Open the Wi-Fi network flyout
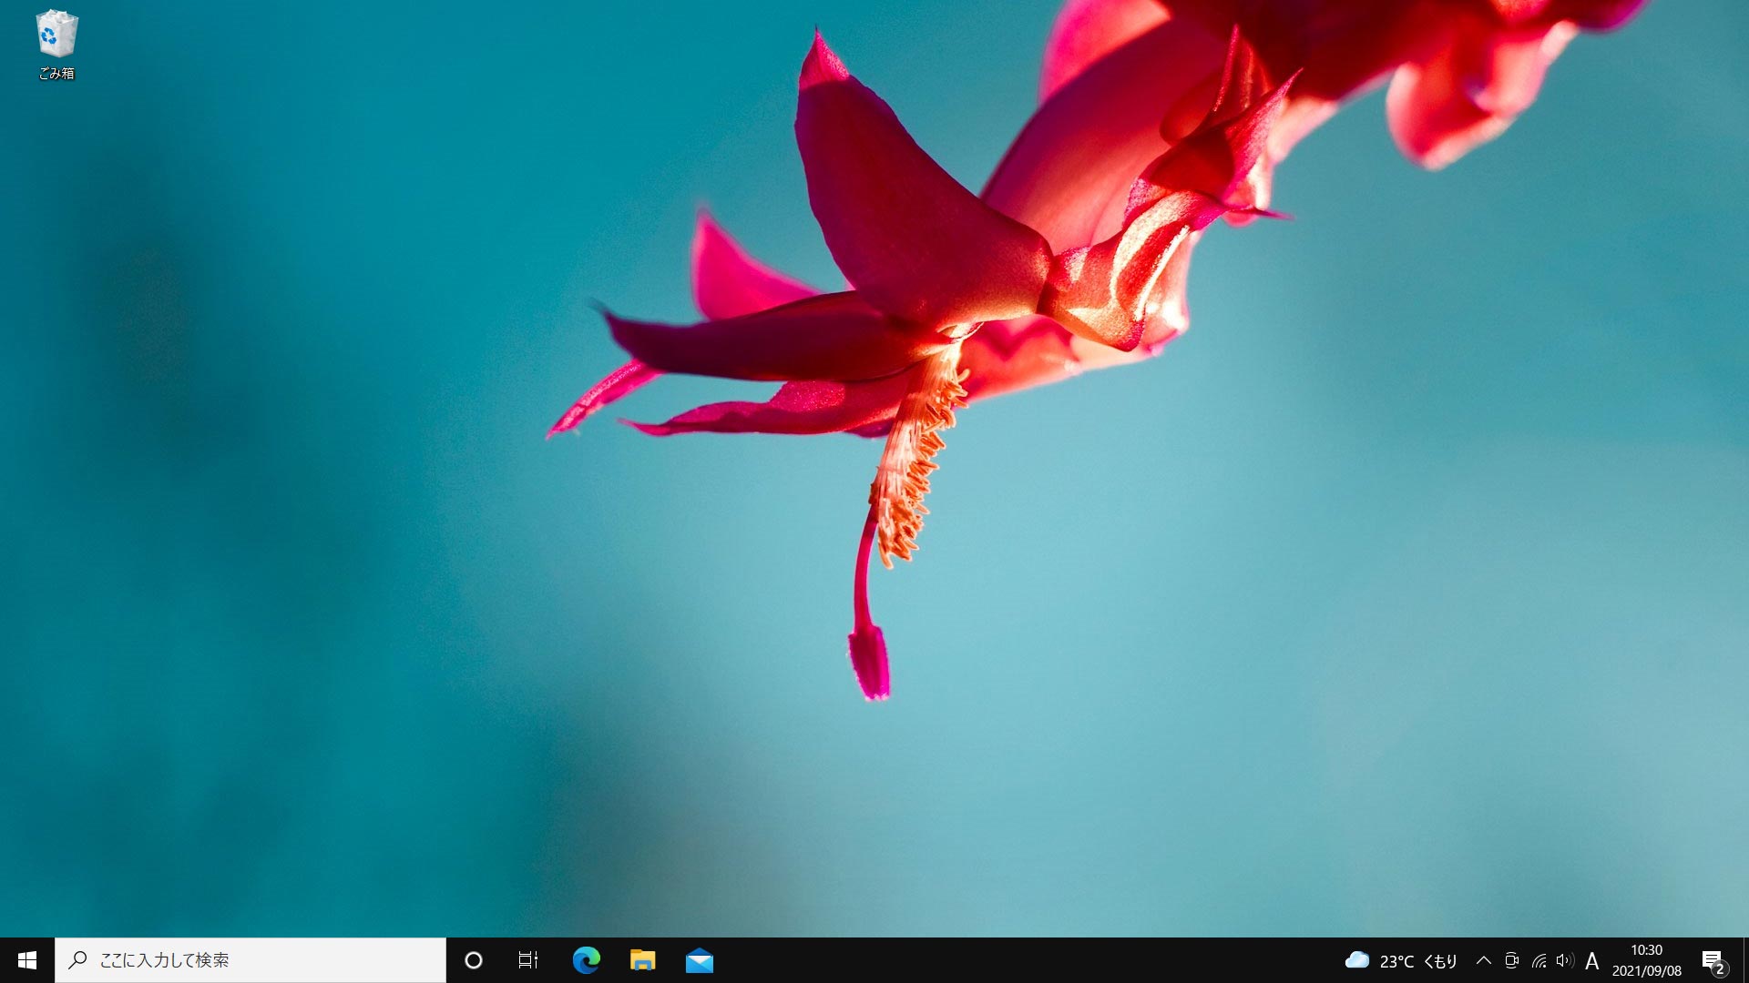The height and width of the screenshot is (983, 1749). (1539, 960)
